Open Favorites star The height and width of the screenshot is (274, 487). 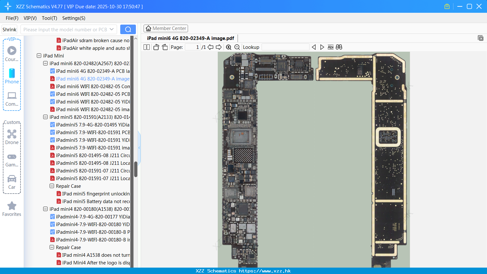12,209
